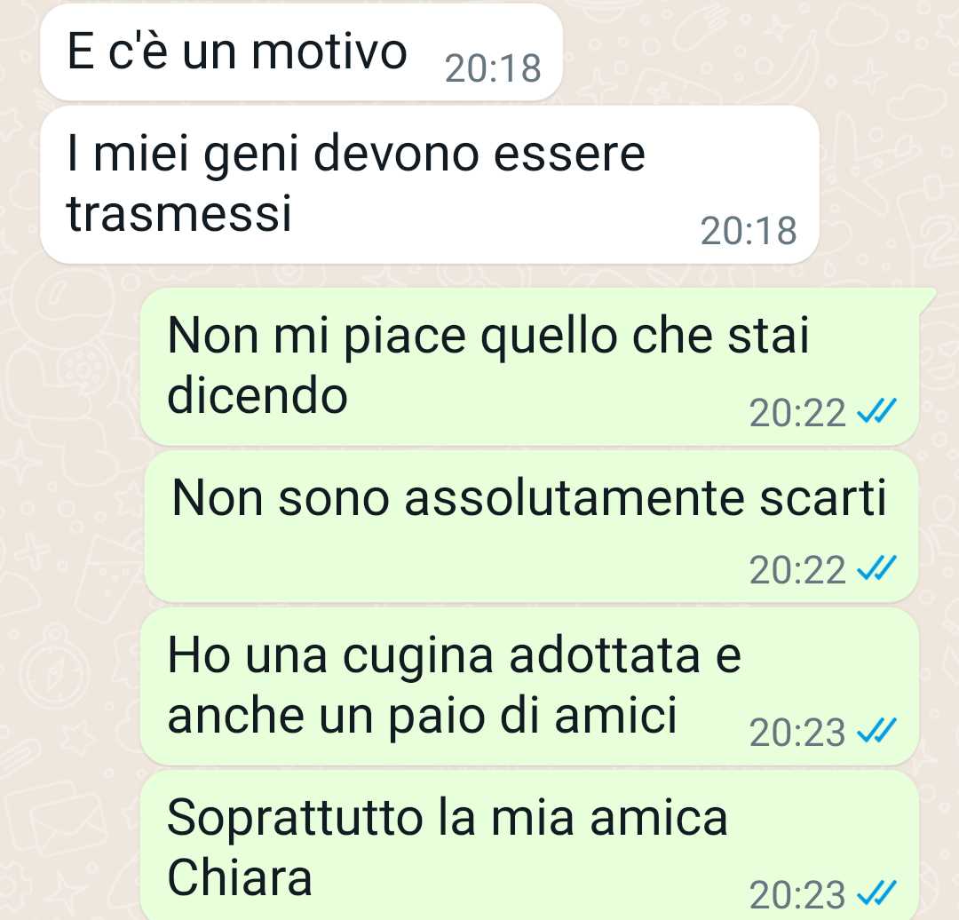Select the 'I miei geni devono essere trasmessi' message
Viewport: 959px width, 920px height.
coord(430,185)
